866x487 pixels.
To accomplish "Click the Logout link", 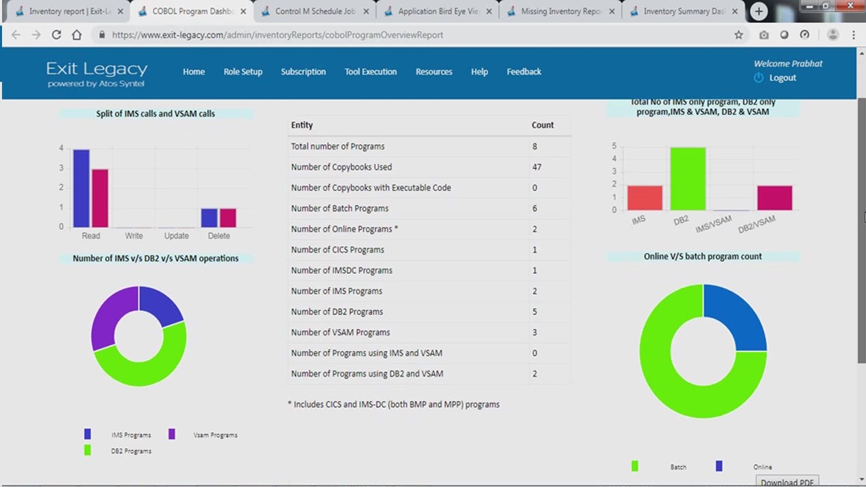I will point(782,78).
